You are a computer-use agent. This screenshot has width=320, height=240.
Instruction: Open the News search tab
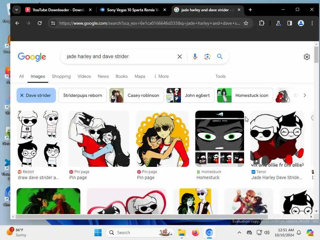(103, 76)
